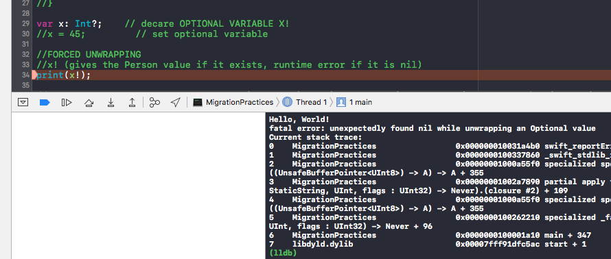Image resolution: width=611 pixels, height=259 pixels.
Task: Click the Thread 1 icon in the jump bar
Action: pyautogui.click(x=287, y=102)
